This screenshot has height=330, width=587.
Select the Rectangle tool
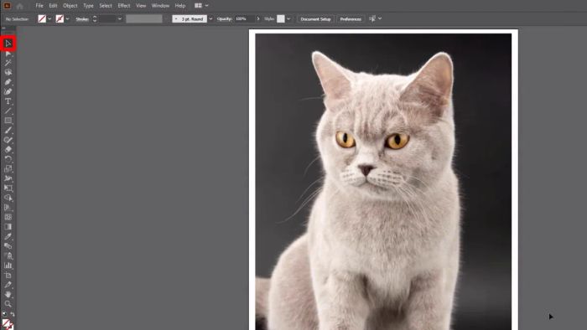(x=8, y=121)
